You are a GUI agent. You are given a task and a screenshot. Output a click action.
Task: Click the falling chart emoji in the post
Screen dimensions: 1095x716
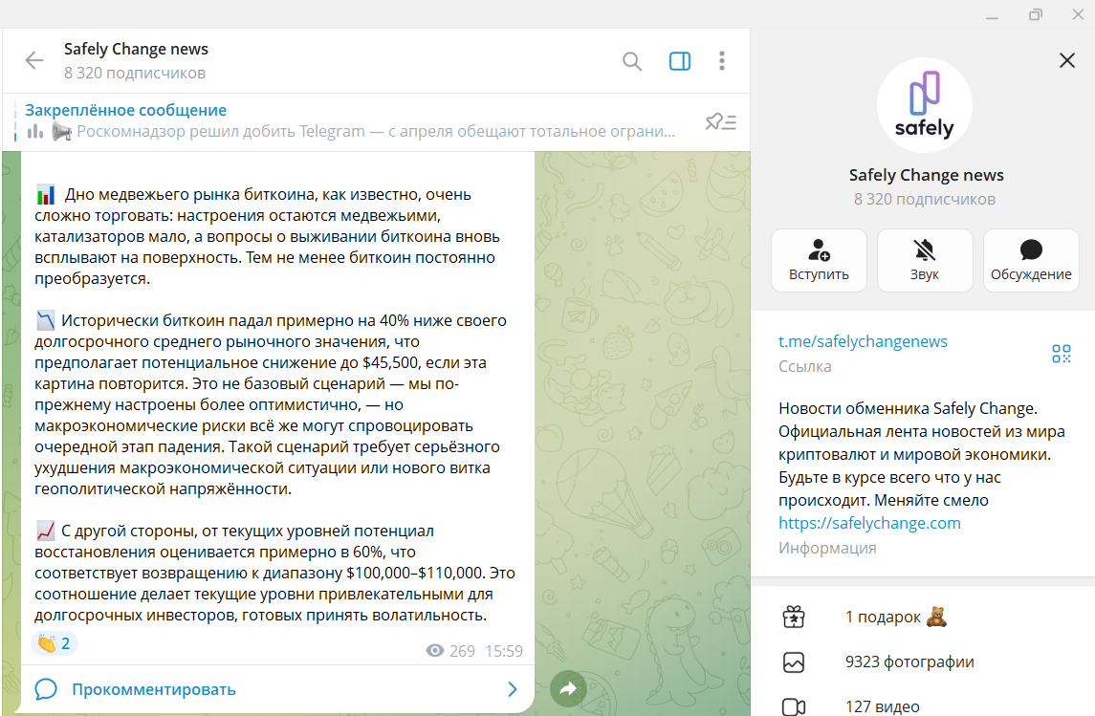[45, 321]
